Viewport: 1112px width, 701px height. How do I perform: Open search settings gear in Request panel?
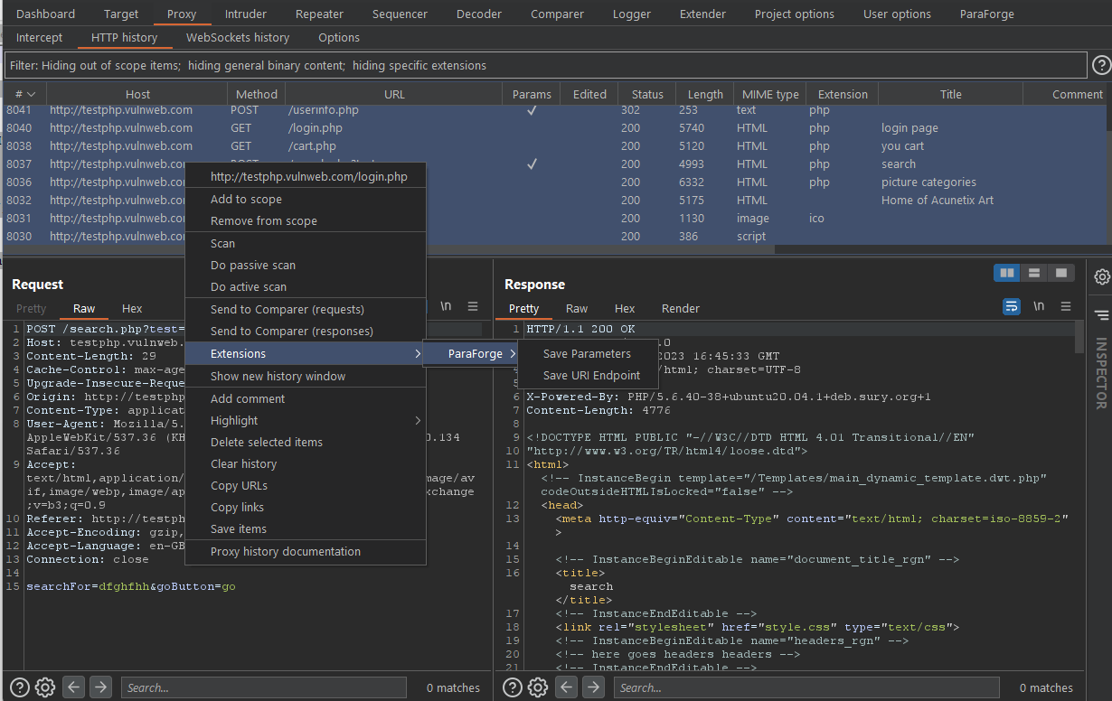[x=44, y=687]
